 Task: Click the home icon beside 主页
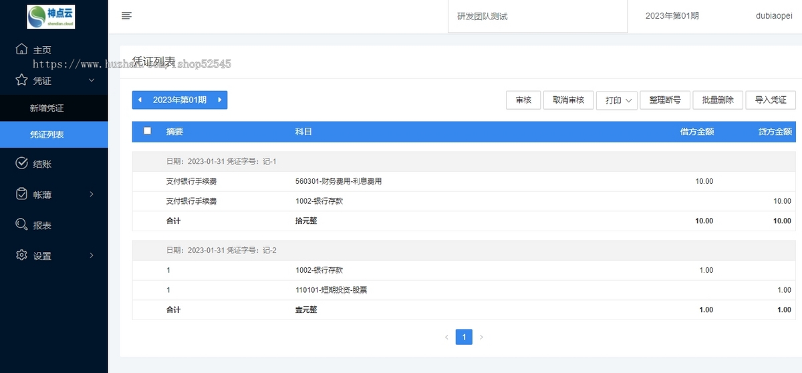[x=21, y=49]
